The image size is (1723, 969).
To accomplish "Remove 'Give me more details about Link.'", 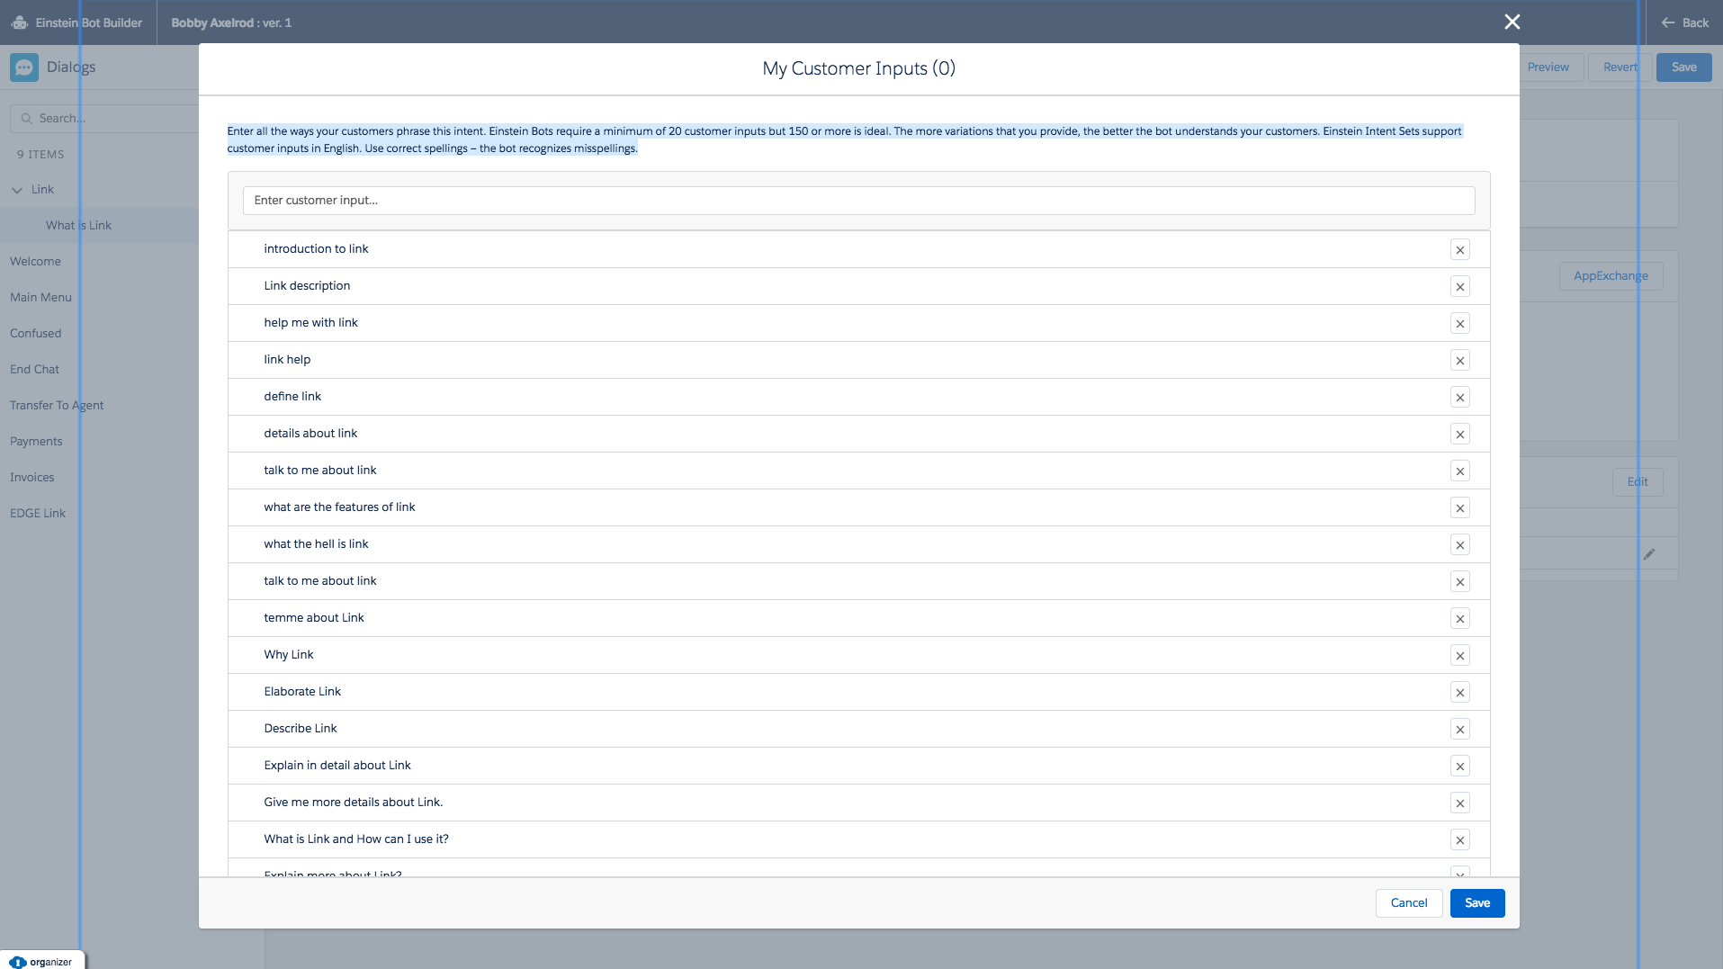I will [x=1459, y=803].
